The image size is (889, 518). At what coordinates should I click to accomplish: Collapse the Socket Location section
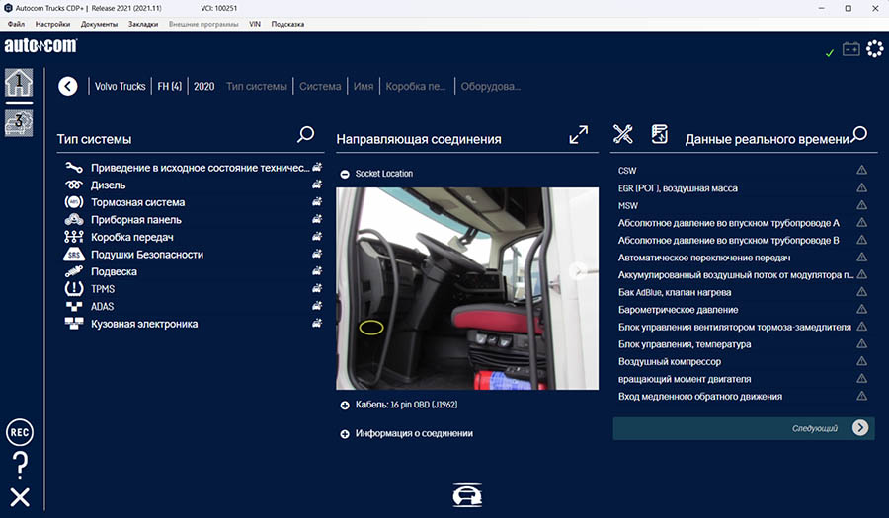[x=344, y=174]
